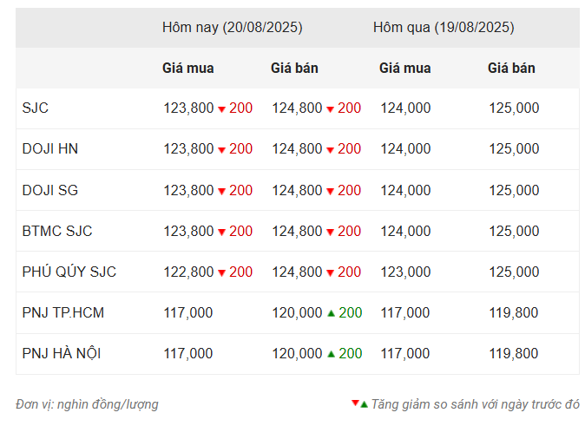Select the SJC row label

[36, 108]
